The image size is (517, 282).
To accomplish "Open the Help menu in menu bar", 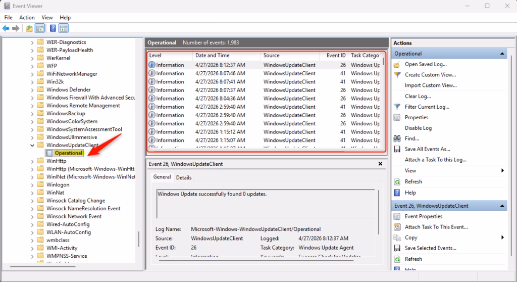I will 65,18.
